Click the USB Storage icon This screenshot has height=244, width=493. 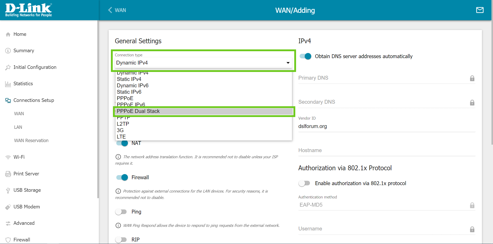[x=8, y=190]
